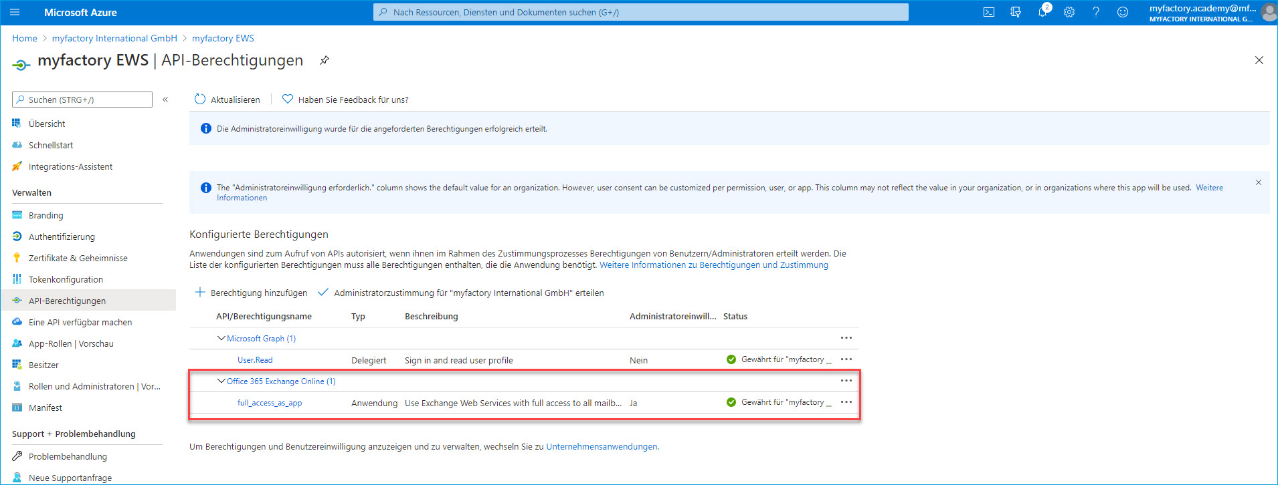Click the green status check for User.Read
The width and height of the screenshot is (1278, 485).
[x=731, y=359]
